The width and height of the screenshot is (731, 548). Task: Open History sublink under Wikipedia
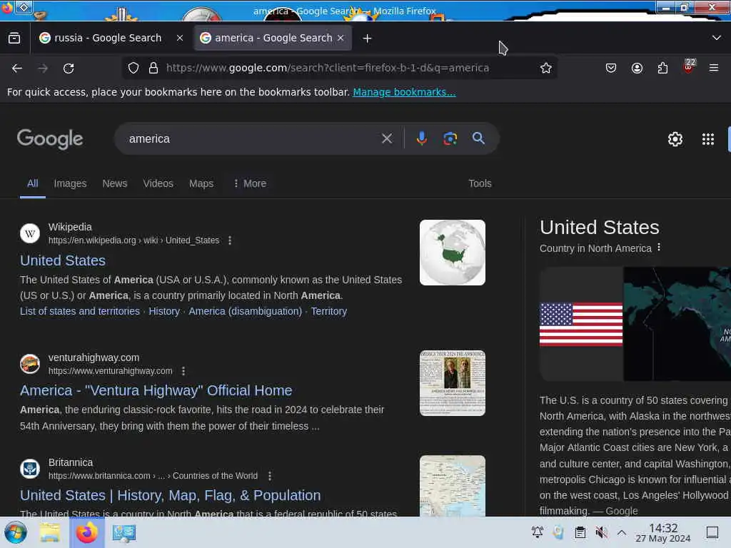click(x=164, y=311)
